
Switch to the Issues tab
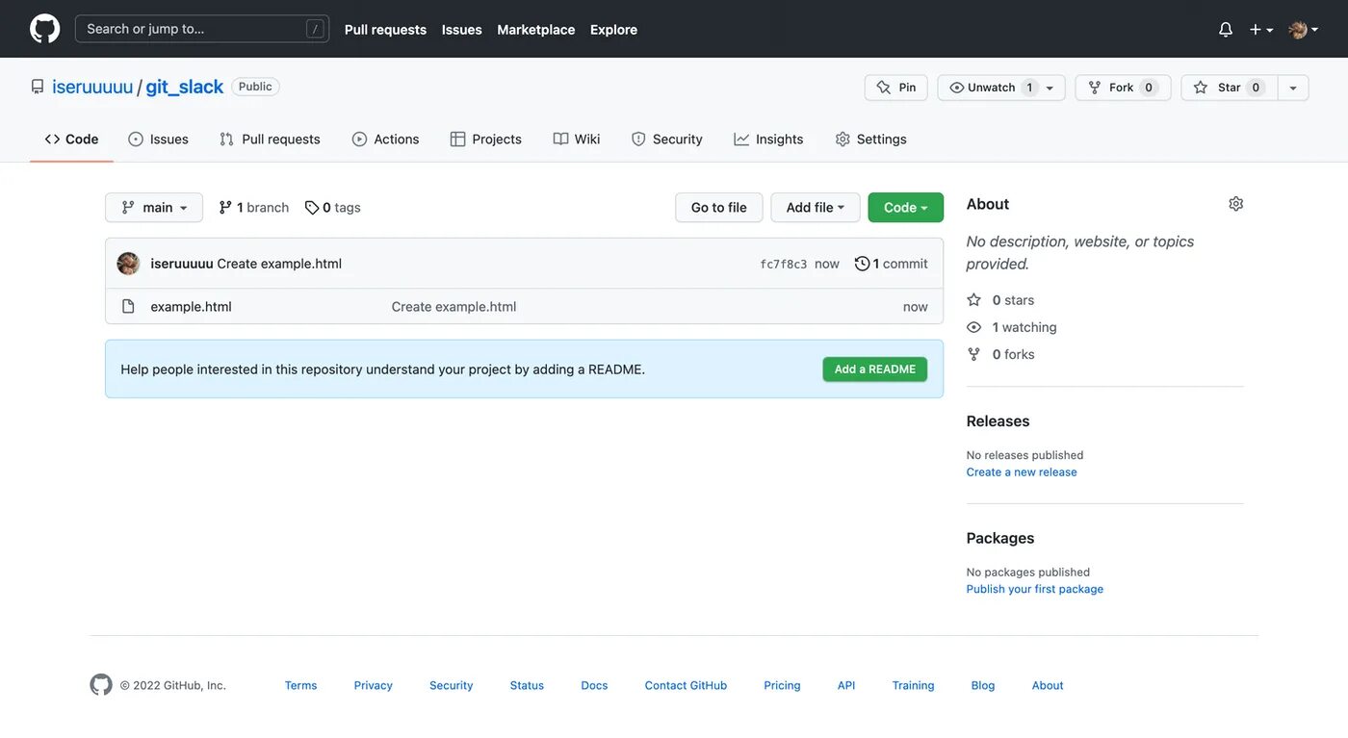(x=159, y=140)
